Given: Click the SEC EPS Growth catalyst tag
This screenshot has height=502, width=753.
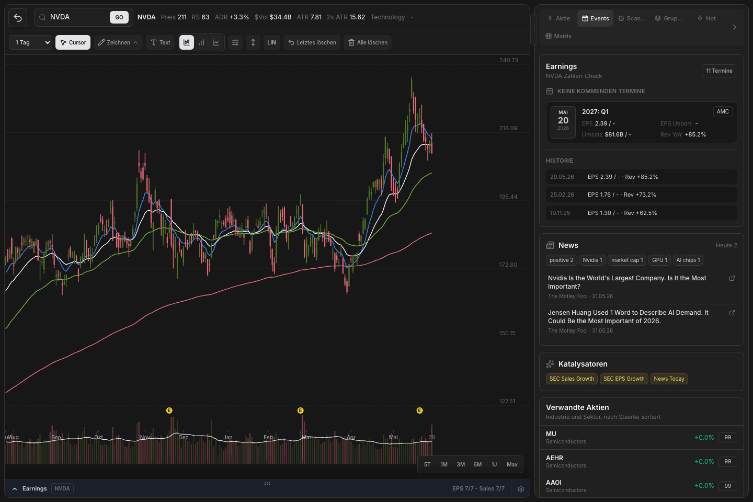Looking at the screenshot, I should click(x=624, y=379).
